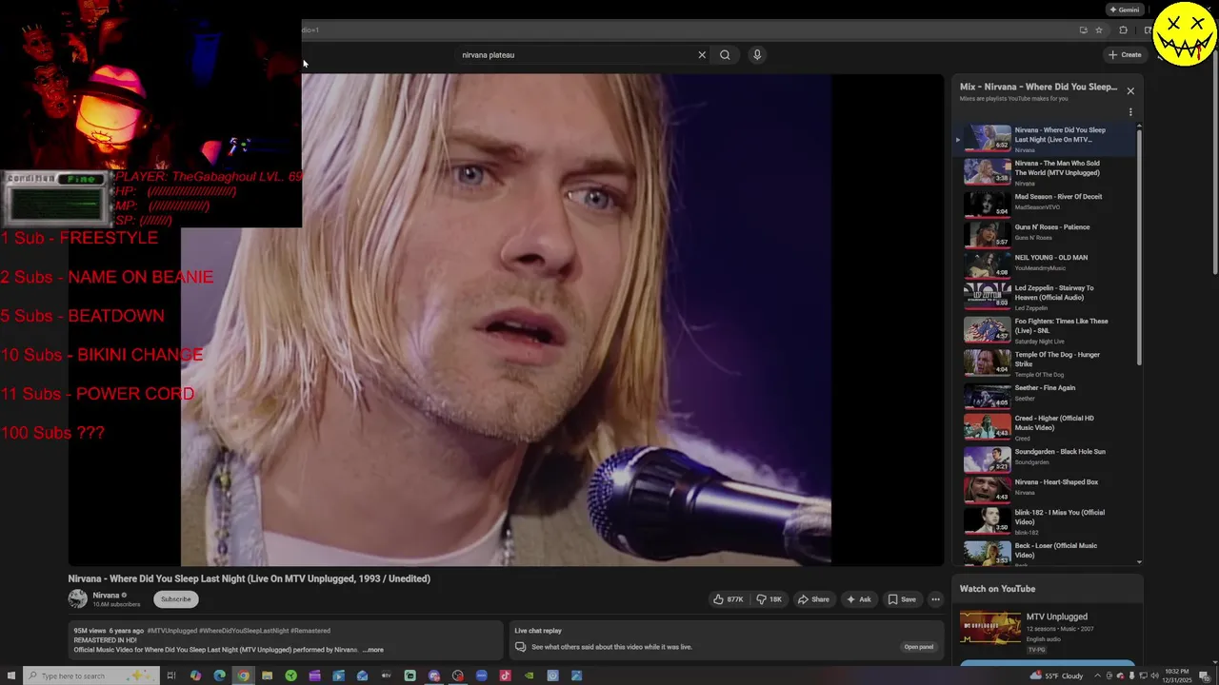Open the Windows Start menu

11,675
